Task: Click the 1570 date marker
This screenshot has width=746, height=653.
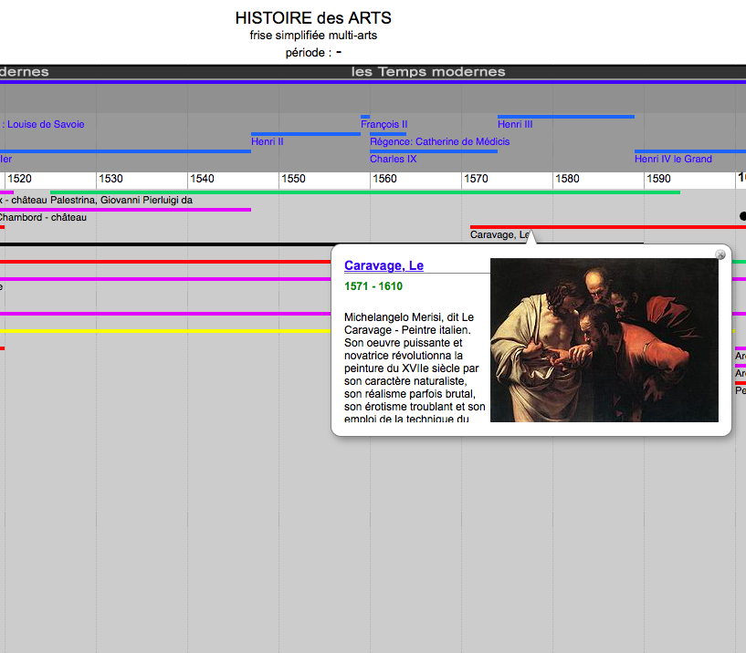Action: (477, 179)
